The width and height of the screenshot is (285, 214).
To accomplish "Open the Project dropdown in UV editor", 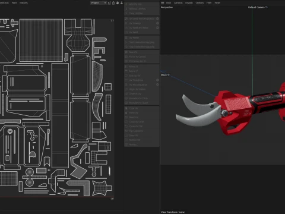I will click(99, 3).
